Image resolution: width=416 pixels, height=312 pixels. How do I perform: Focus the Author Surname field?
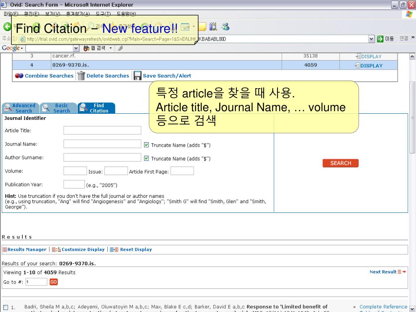[102, 157]
